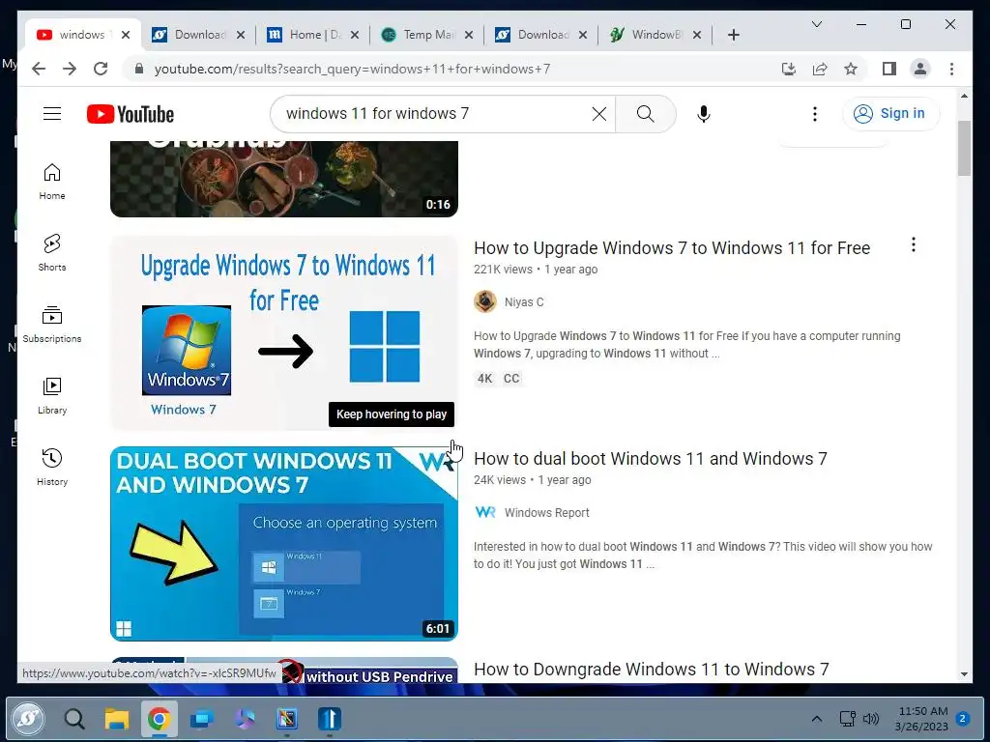Open How to dual boot video title
This screenshot has width=990, height=742.
point(651,459)
